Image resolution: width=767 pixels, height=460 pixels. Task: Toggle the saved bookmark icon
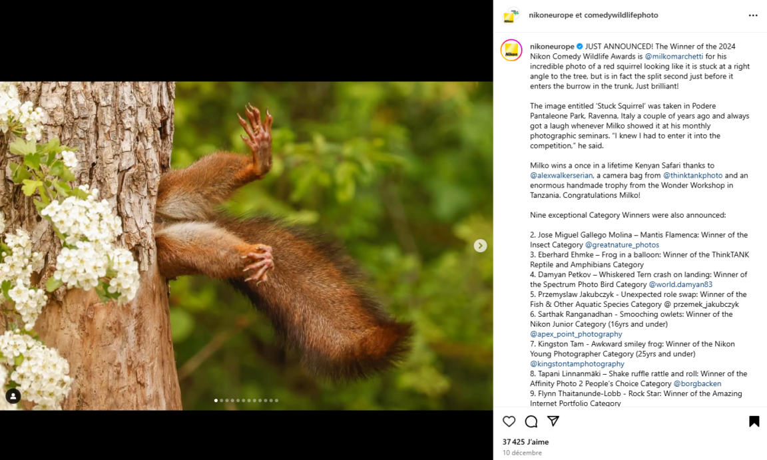pyautogui.click(x=754, y=421)
